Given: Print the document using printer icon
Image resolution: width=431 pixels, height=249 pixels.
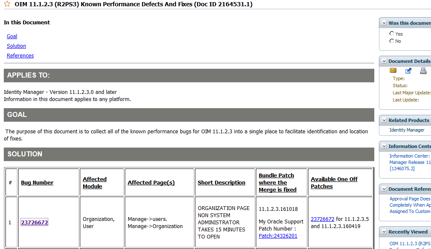Looking at the screenshot, I should tap(423, 71).
